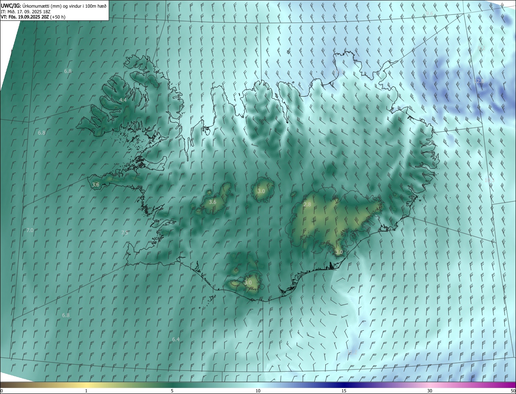
Task: Click the 9.2 value label
Action: [x=481, y=48]
